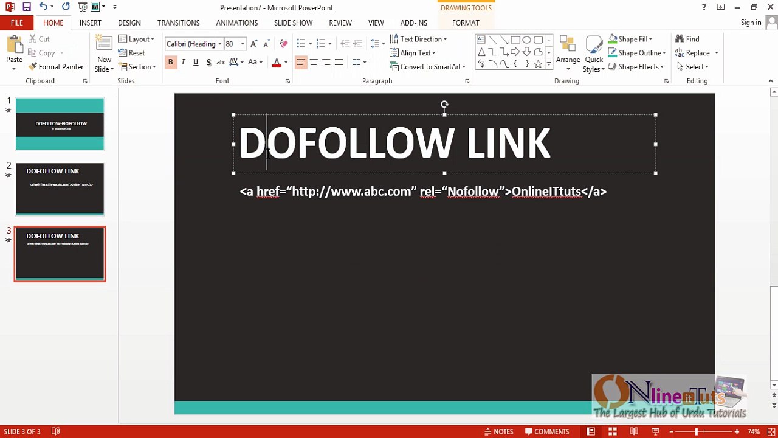The height and width of the screenshot is (438, 778).
Task: Toggle Italic formatting
Action: (x=183, y=62)
